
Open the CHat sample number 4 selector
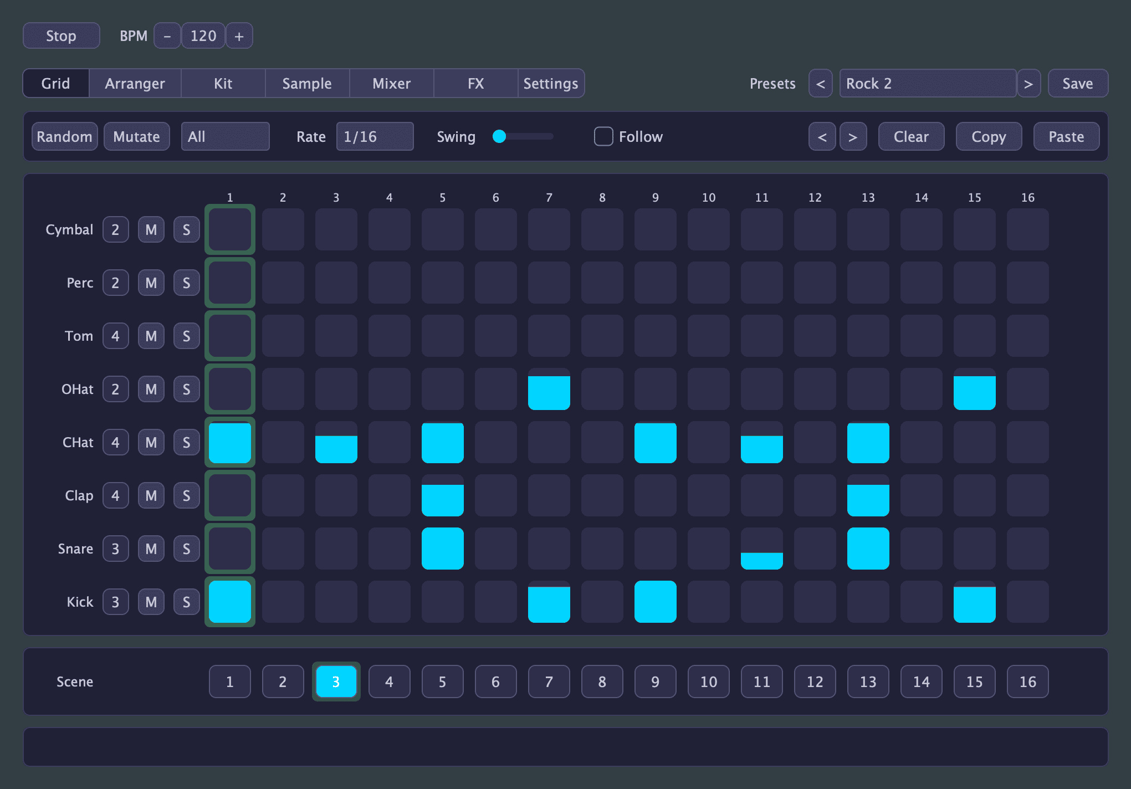(116, 442)
